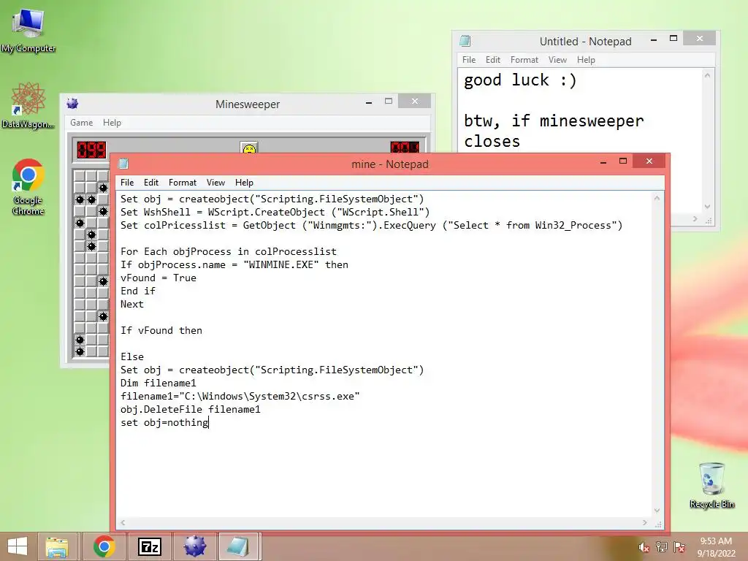Viewport: 748px width, 561px height.
Task: Click scroll down arrow in Untitled - Notepad
Action: pos(707,207)
